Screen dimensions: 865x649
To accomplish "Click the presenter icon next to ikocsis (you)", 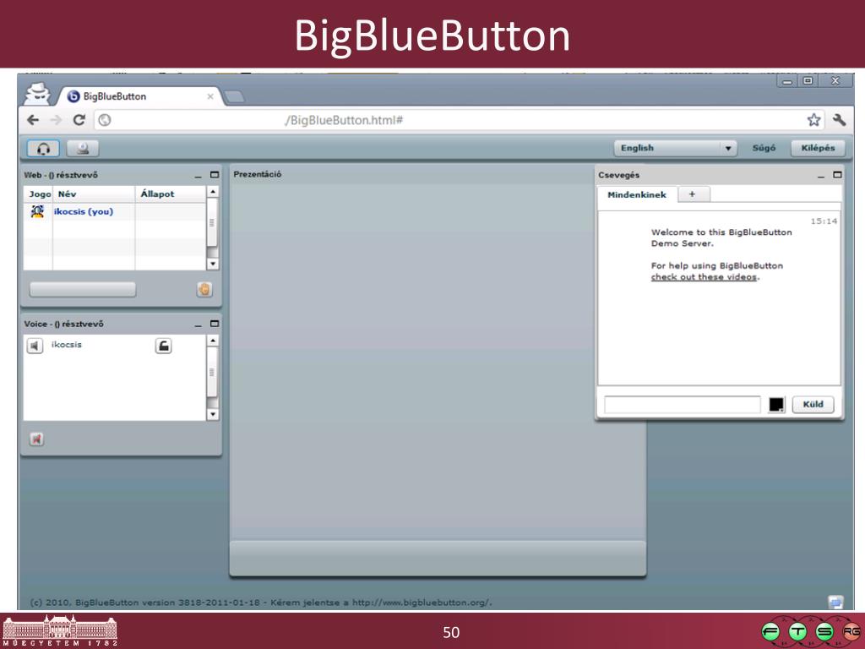I will [x=37, y=211].
